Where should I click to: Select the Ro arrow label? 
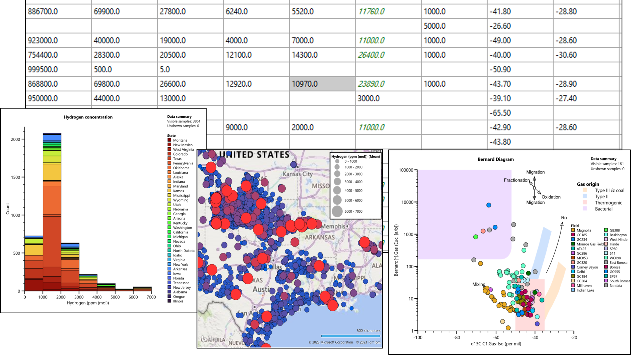564,218
